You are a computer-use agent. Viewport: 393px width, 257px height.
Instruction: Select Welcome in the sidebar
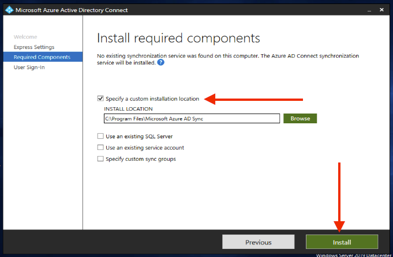[25, 37]
